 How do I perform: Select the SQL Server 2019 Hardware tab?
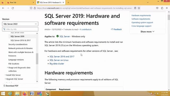click(x=51, y=2)
